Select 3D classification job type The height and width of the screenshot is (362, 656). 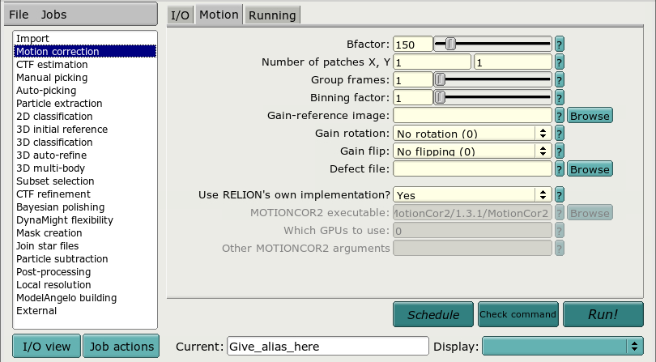(85, 143)
